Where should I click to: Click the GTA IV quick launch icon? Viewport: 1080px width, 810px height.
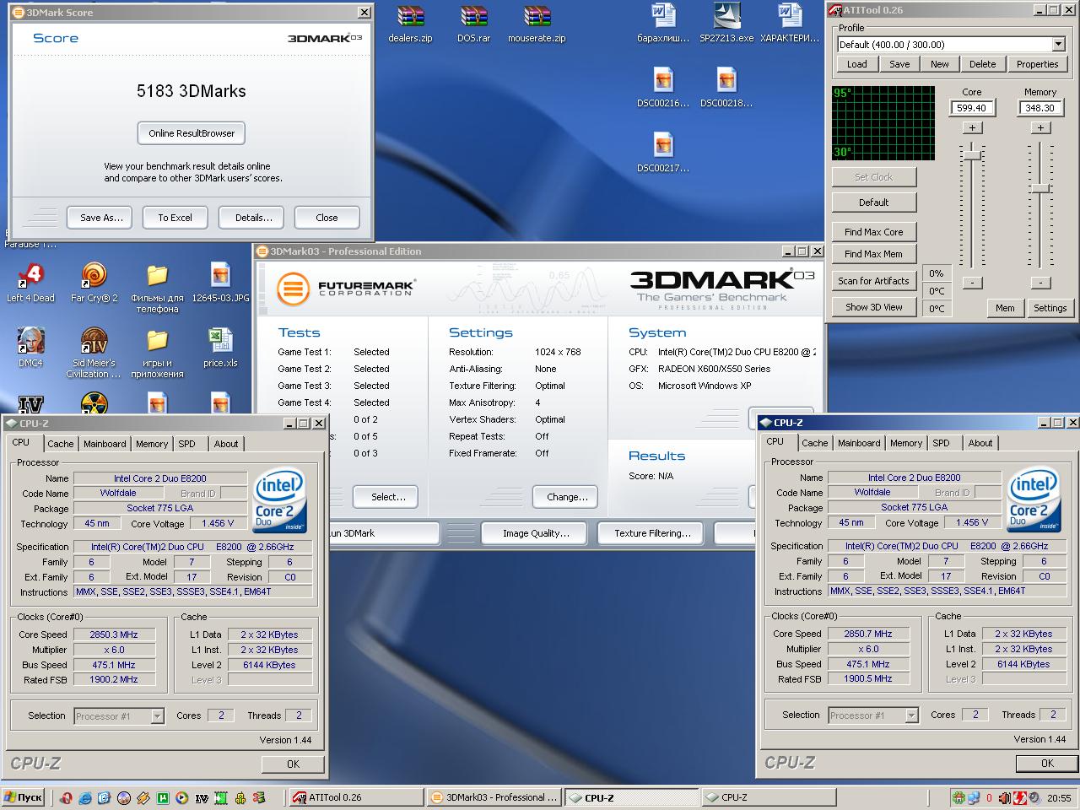[x=202, y=797]
